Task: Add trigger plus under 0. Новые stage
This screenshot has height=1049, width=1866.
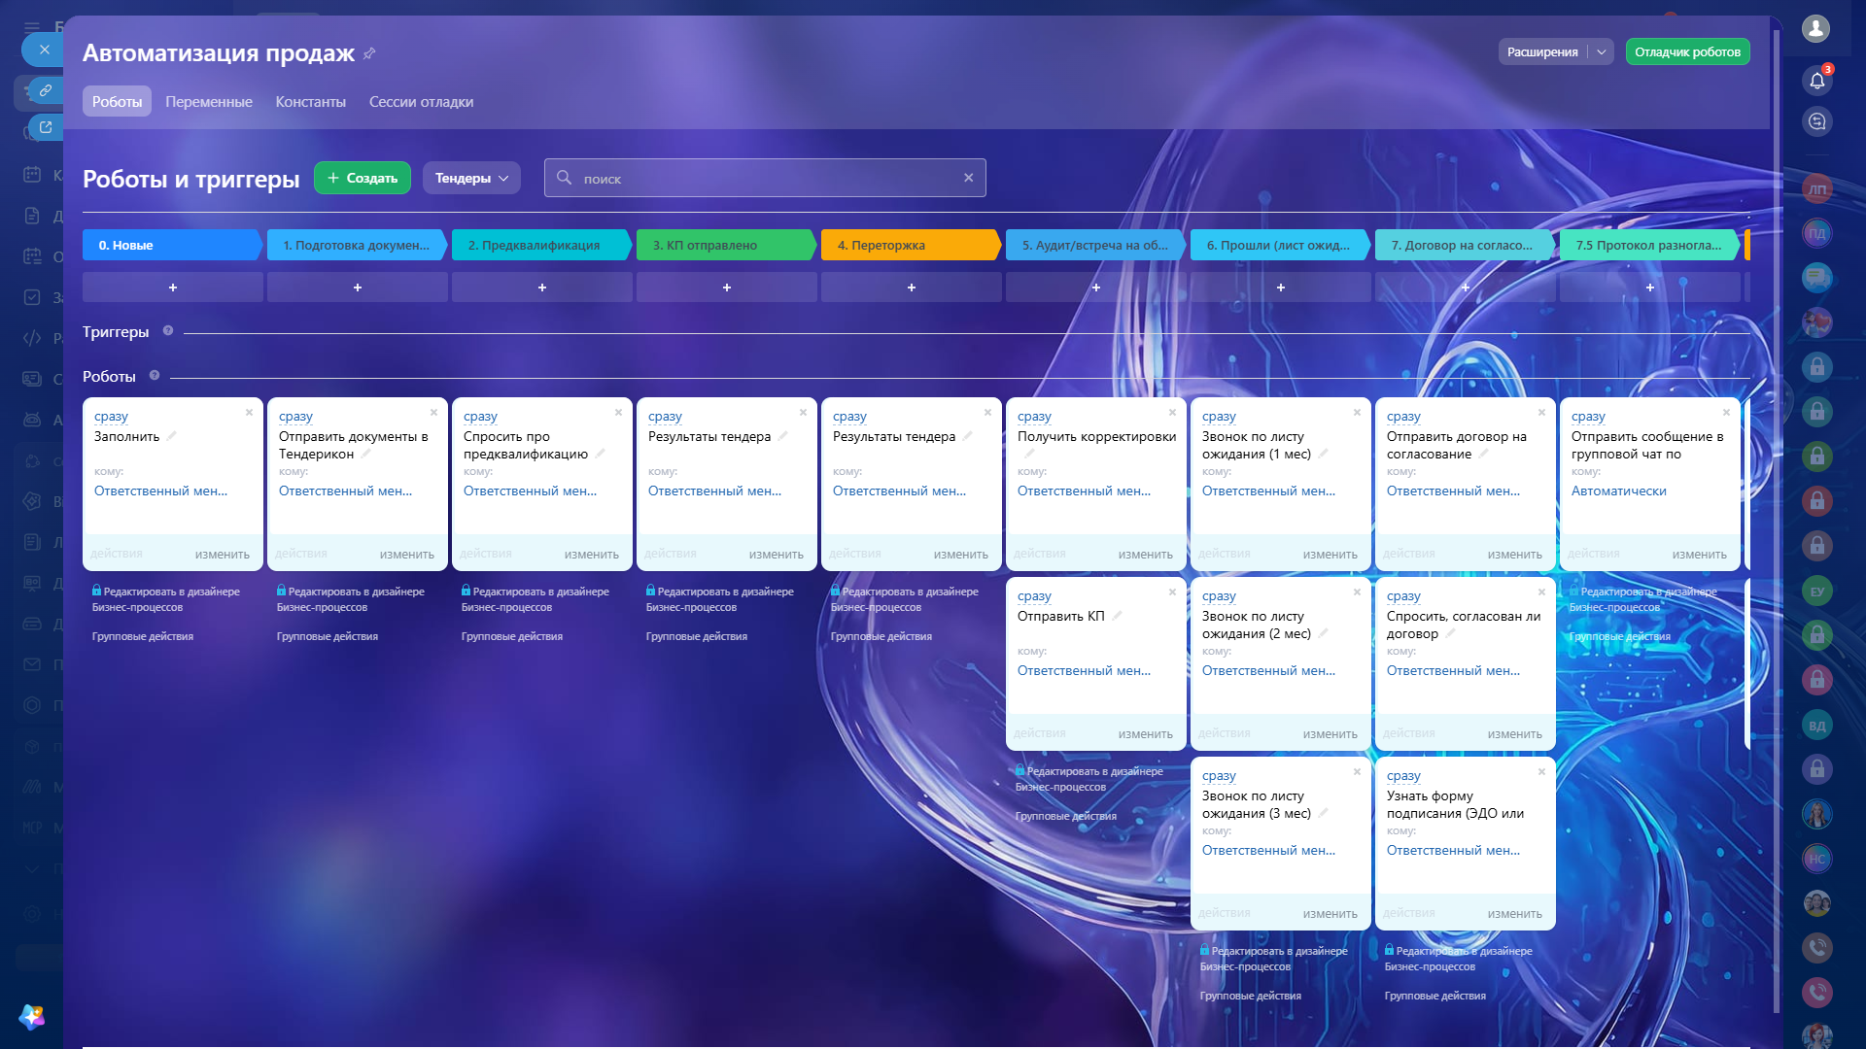Action: [x=173, y=288]
